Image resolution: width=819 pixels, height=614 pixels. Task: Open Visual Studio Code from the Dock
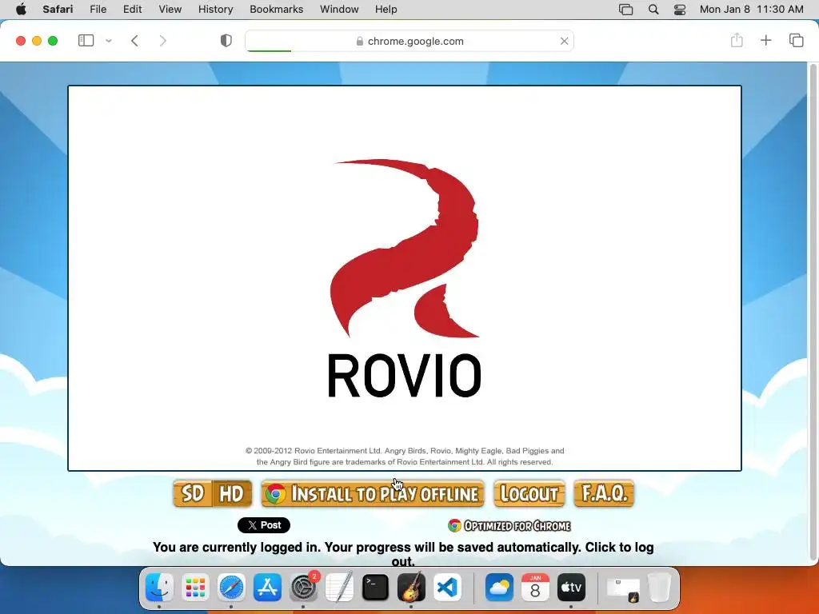(448, 588)
